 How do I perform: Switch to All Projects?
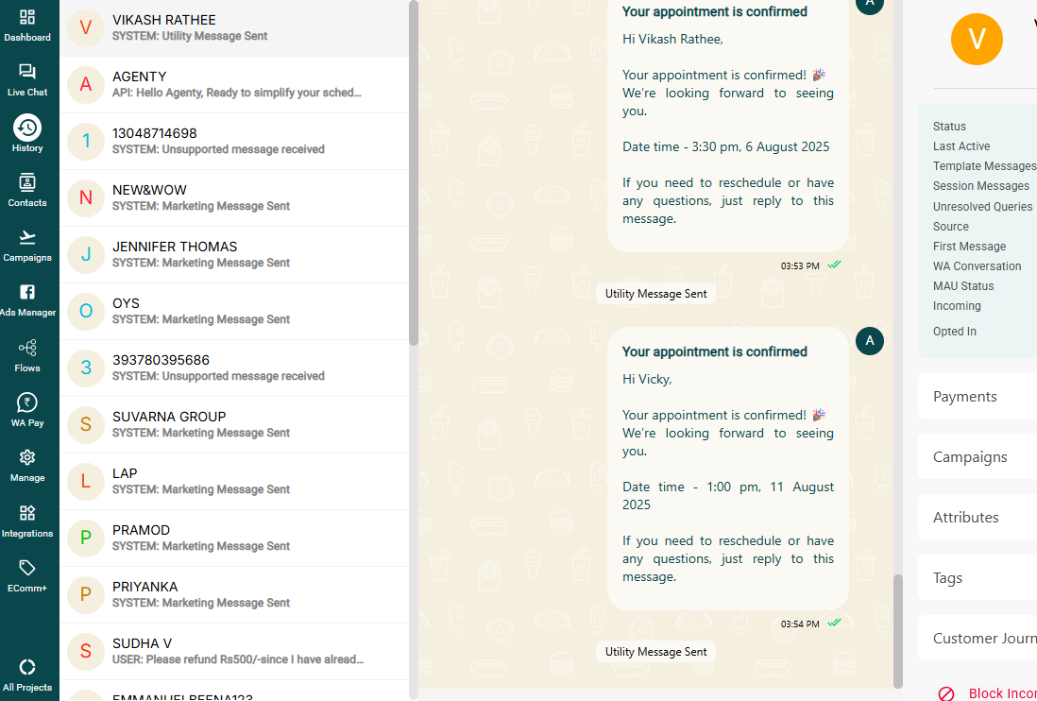point(27,667)
